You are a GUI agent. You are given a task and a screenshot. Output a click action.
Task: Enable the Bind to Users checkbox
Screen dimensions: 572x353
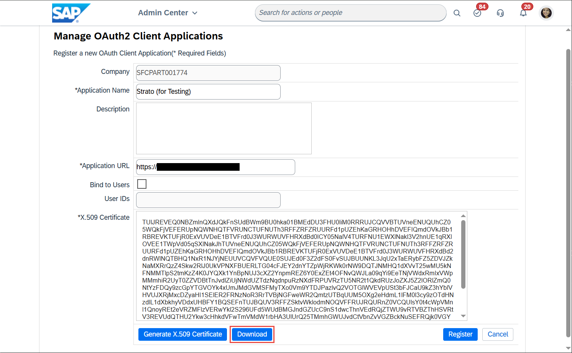(x=142, y=184)
